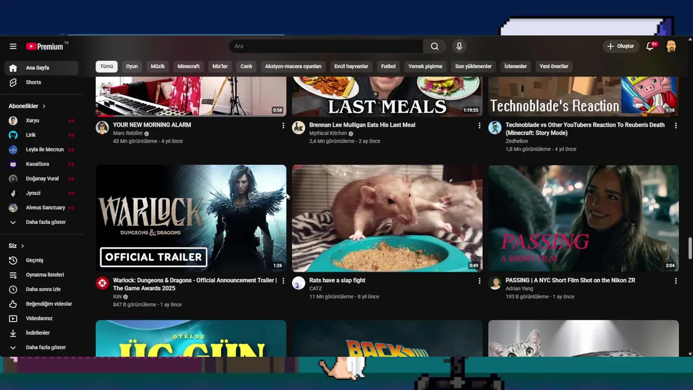Open Oynatma listeleri playlists
Image resolution: width=693 pixels, height=390 pixels.
(42, 275)
